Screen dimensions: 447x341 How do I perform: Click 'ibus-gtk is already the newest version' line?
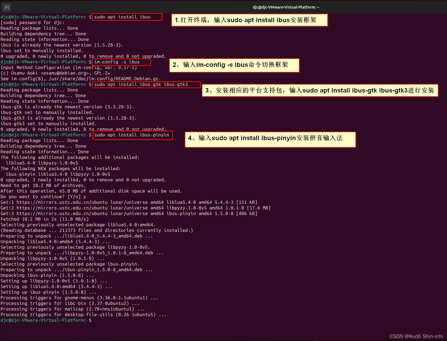pyautogui.click(x=67, y=107)
